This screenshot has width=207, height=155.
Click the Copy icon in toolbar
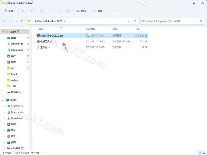coord(32,11)
